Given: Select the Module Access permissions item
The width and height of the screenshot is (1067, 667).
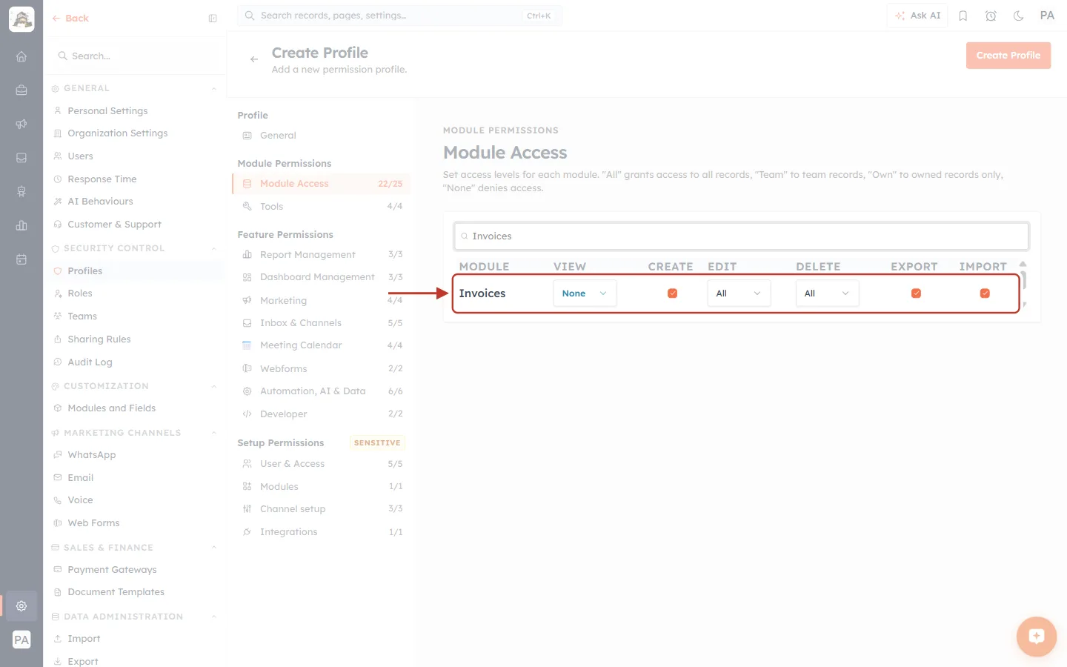Looking at the screenshot, I should click(322, 184).
